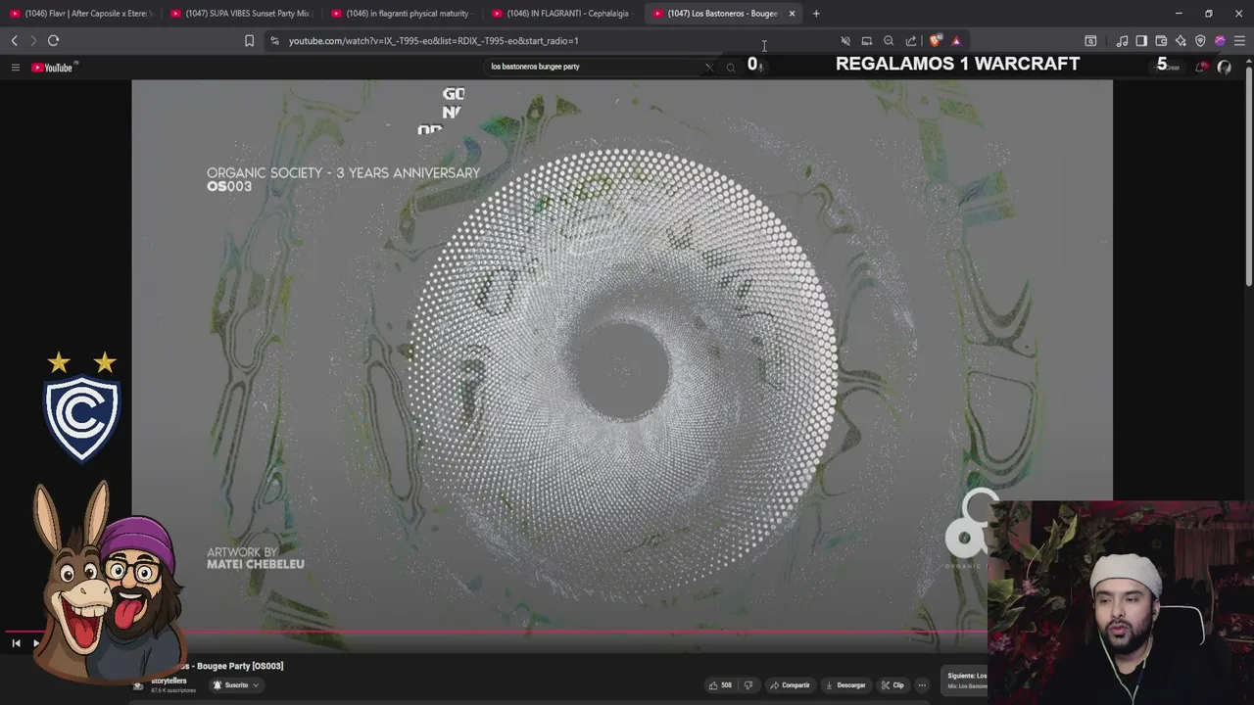Go to YouTube home via logo
This screenshot has width=1254, height=705.
coord(54,67)
